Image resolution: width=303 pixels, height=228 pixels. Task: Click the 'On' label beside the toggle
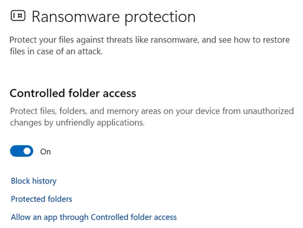(45, 152)
